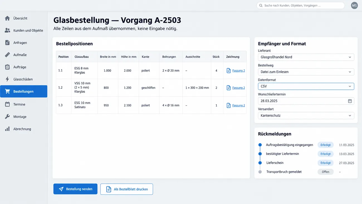Open Fassung 2 link for position 1.1
Viewport: 362px width, 204px height.
tap(239, 71)
